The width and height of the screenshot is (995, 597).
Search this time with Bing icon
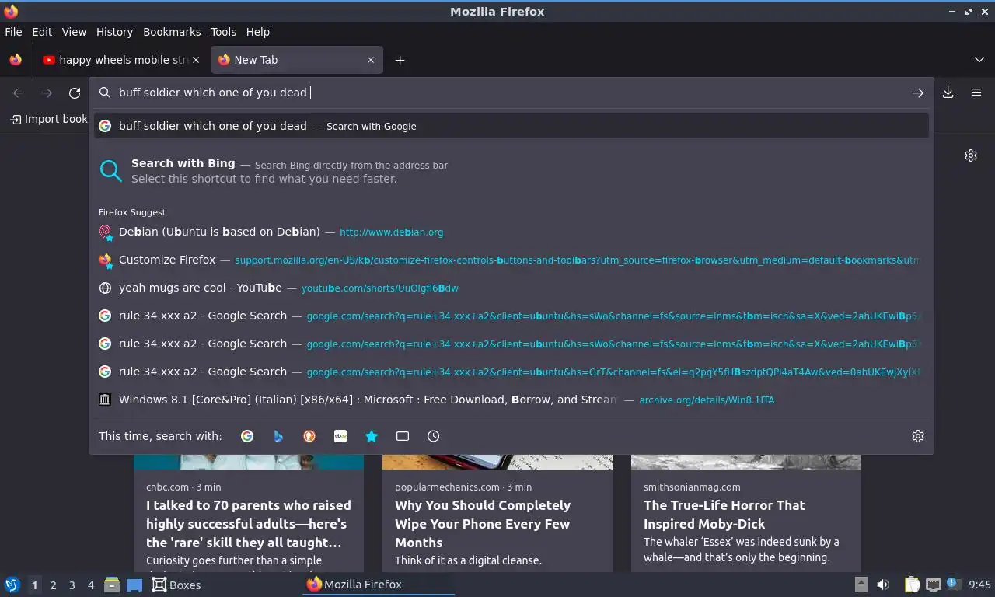point(278,436)
